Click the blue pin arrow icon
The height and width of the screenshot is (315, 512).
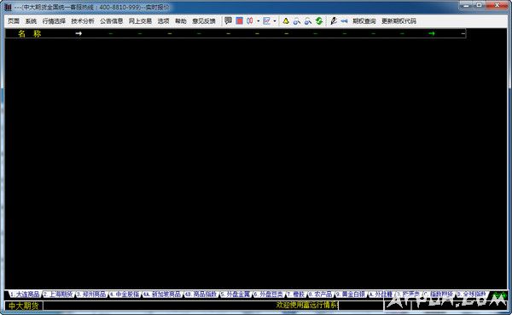click(x=344, y=20)
